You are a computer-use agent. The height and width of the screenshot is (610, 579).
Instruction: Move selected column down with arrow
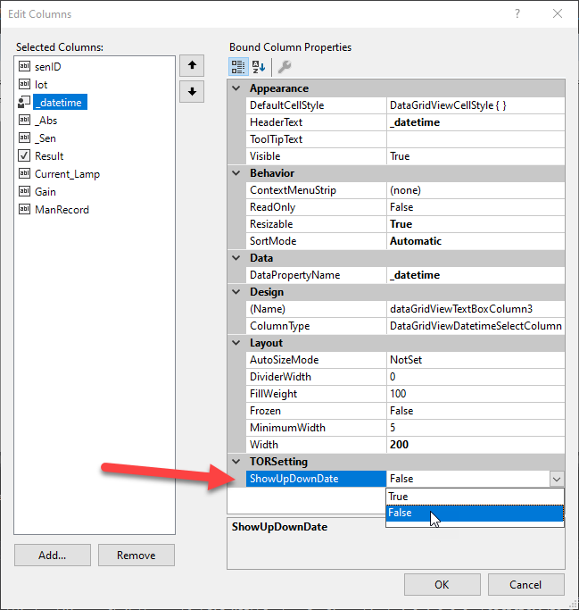pyautogui.click(x=192, y=92)
